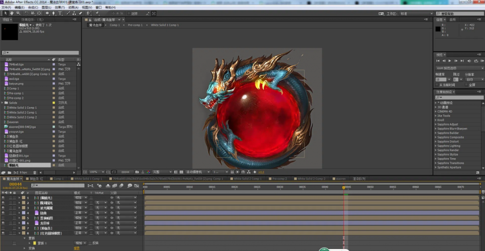Open the 帮助(H) menu

(x=110, y=7)
